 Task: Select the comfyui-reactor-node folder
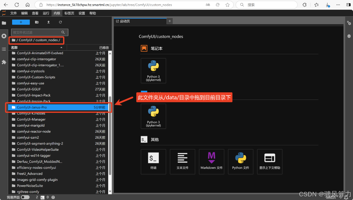click(x=58, y=131)
